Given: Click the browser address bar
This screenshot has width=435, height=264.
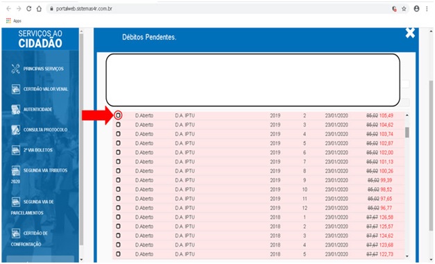Looking at the screenshot, I should 219,9.
